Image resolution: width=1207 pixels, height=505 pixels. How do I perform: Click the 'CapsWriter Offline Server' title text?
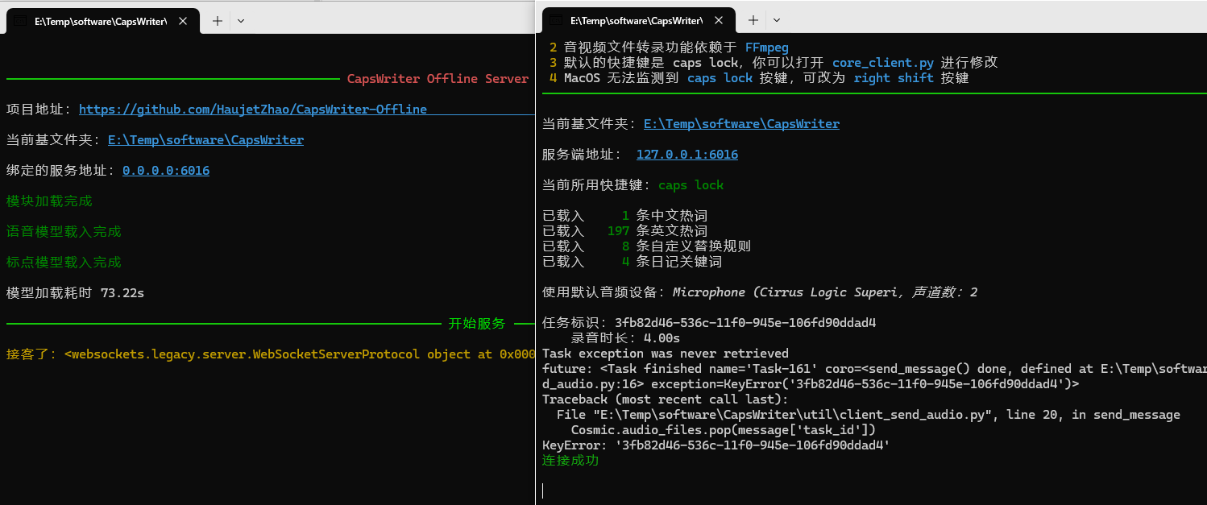pos(438,79)
